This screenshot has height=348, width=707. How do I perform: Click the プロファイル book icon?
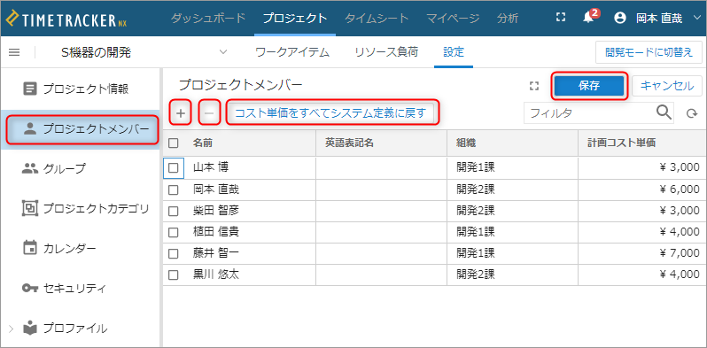30,329
